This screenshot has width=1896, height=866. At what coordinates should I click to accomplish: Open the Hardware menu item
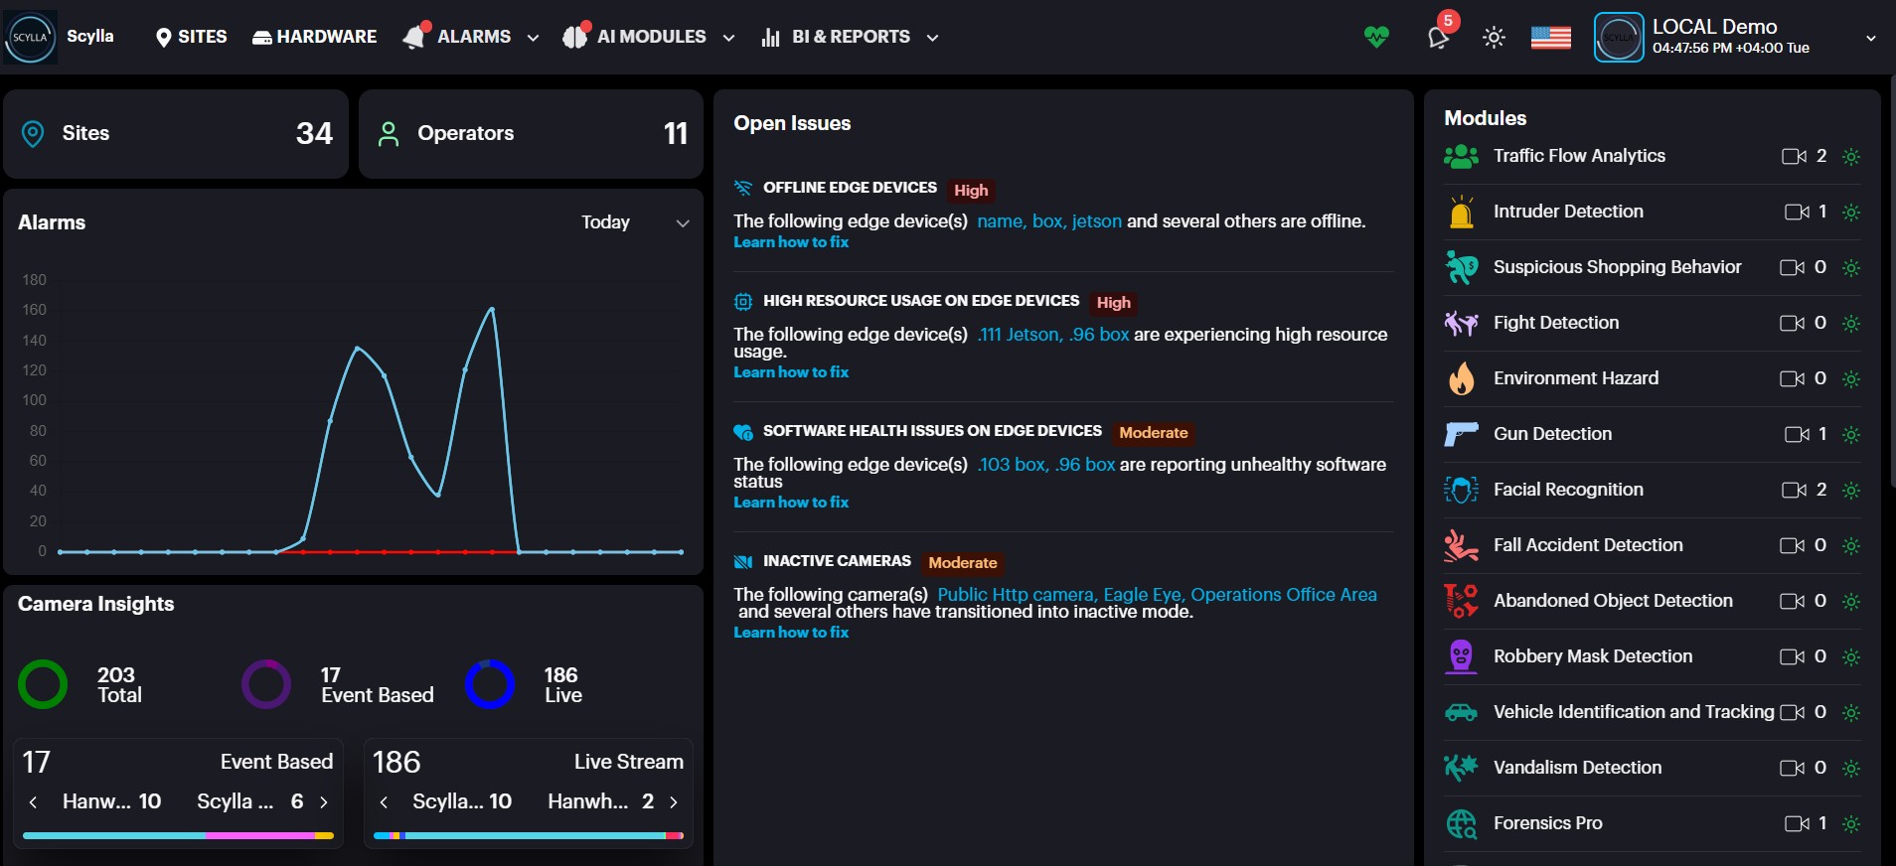pos(315,37)
